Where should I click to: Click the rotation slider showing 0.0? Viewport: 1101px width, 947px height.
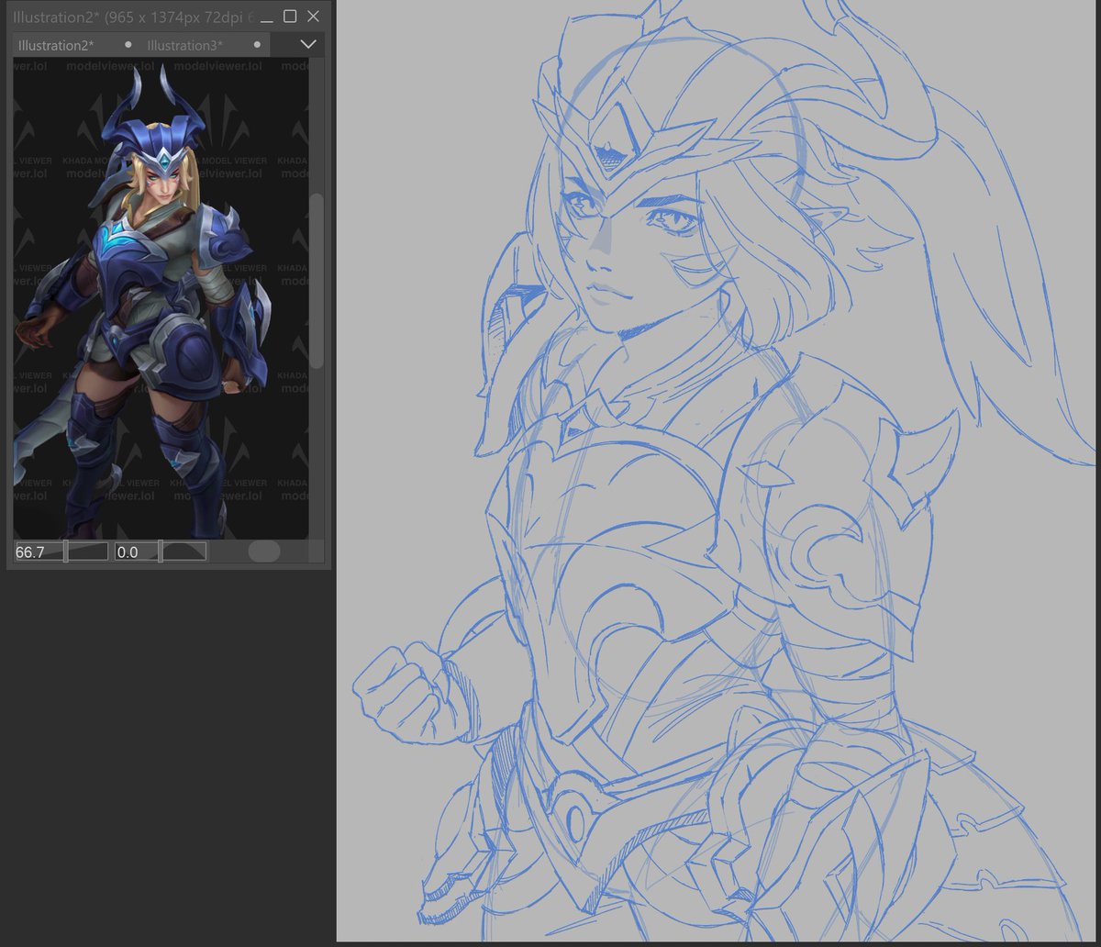160,551
